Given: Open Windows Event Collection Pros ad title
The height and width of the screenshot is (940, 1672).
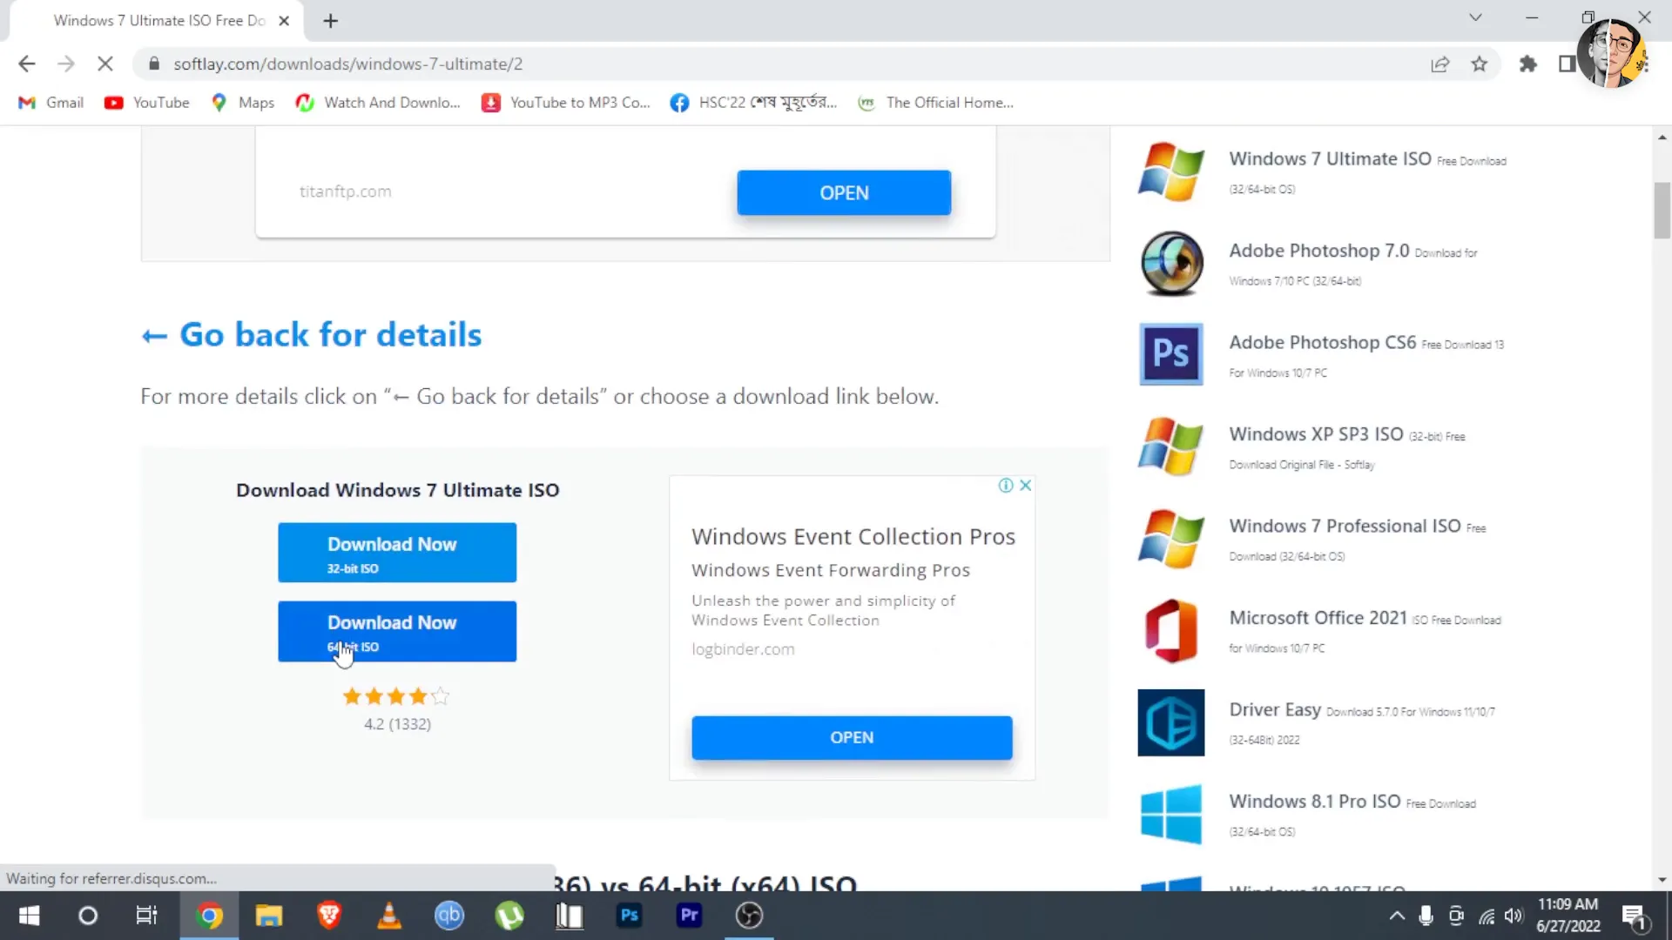Looking at the screenshot, I should point(853,537).
